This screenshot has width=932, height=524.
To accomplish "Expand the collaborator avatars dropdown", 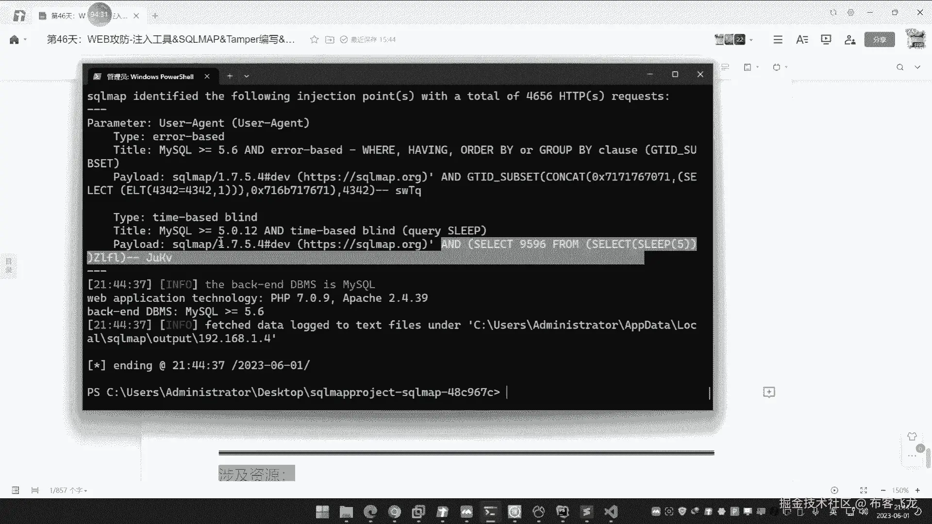I will (751, 40).
